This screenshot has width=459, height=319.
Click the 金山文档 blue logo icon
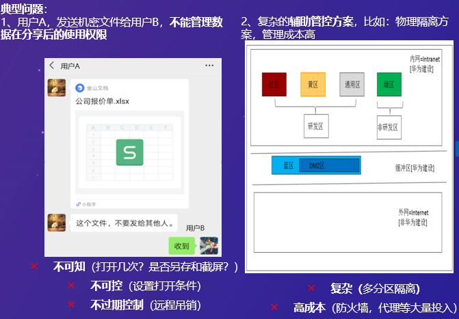point(79,87)
